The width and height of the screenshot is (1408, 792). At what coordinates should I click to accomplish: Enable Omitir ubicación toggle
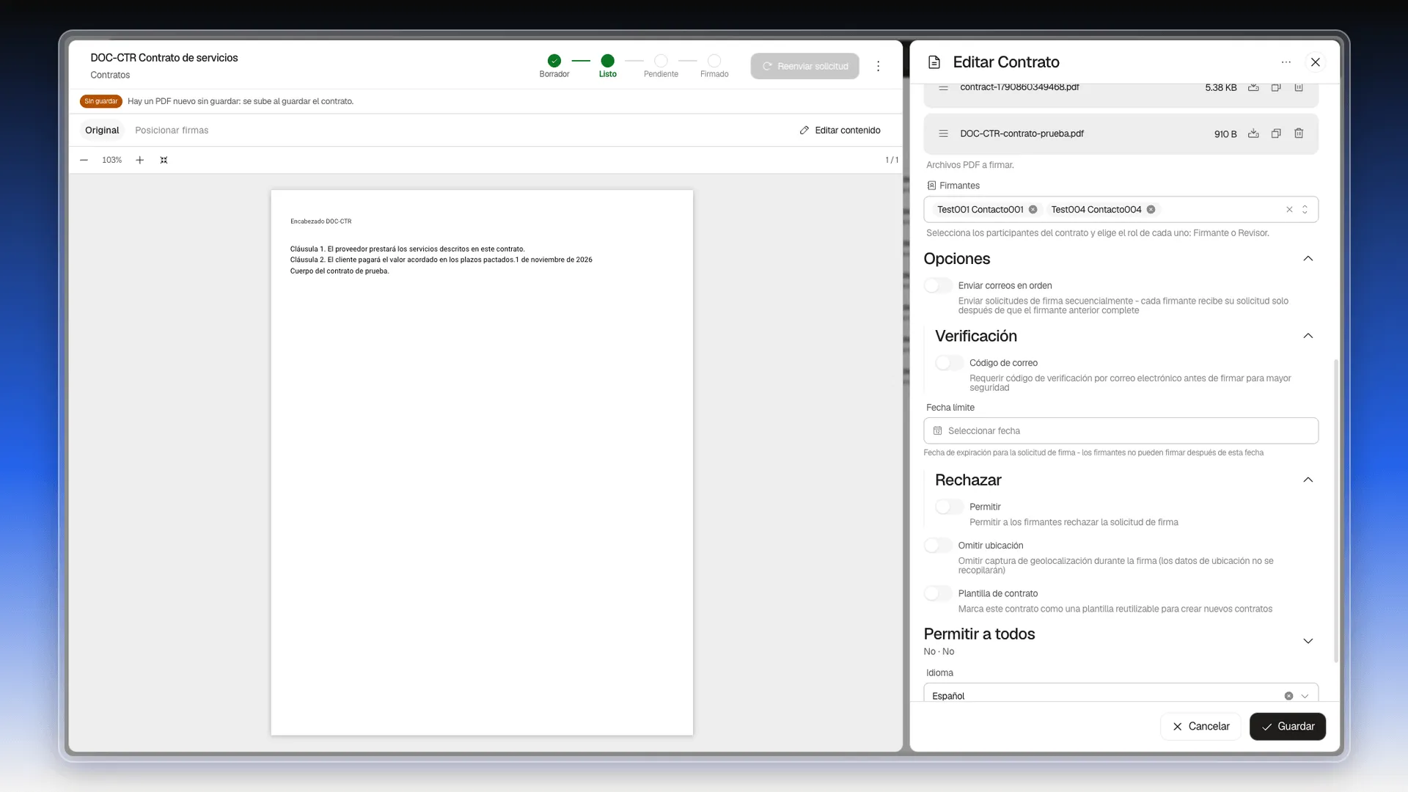click(938, 546)
